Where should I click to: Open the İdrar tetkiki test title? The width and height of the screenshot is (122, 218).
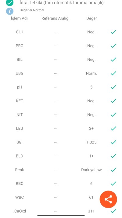coord(62,3)
